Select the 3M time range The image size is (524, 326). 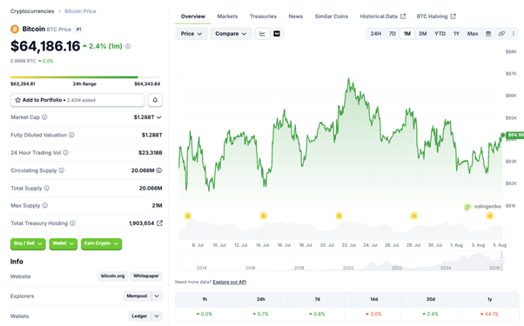[423, 34]
